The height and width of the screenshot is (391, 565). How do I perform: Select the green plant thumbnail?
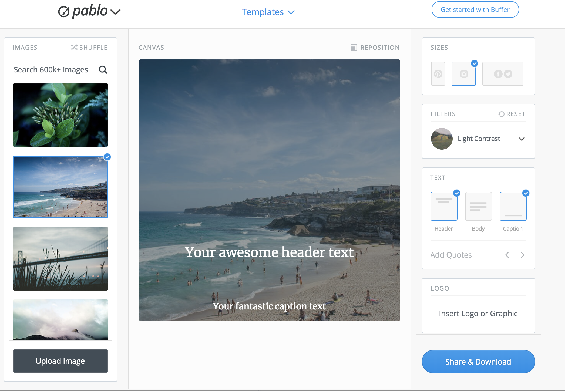[x=60, y=115]
